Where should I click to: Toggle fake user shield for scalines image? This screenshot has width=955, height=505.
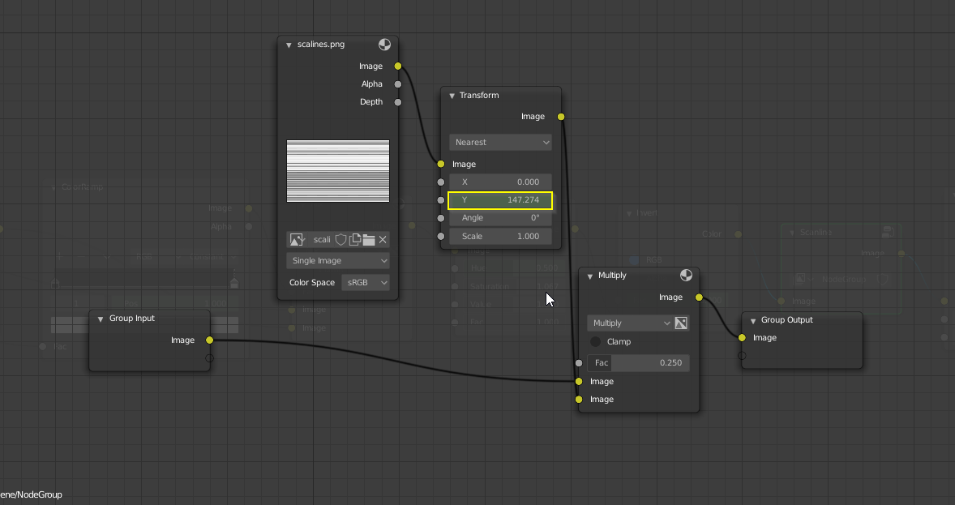340,239
